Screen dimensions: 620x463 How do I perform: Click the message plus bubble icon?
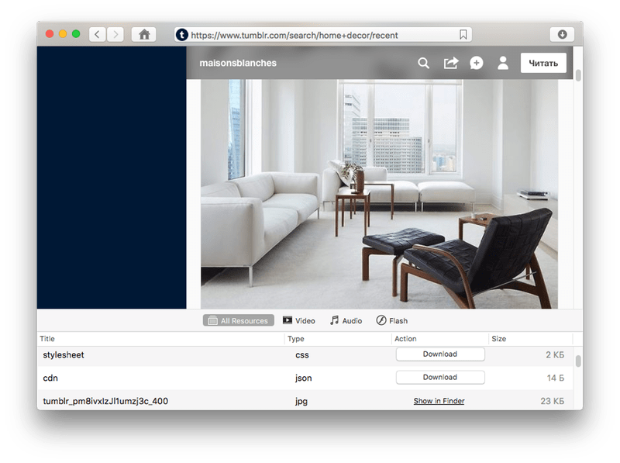tap(477, 63)
